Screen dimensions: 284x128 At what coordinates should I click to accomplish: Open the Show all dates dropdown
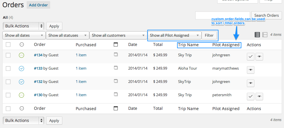24,35
